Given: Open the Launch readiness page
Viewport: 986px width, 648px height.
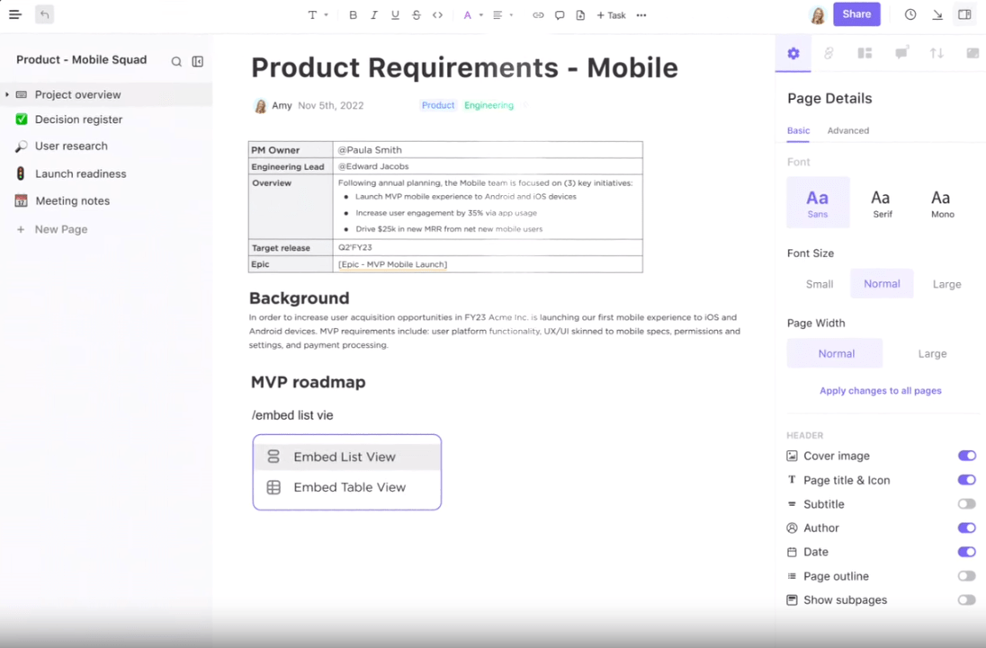Looking at the screenshot, I should [80, 174].
